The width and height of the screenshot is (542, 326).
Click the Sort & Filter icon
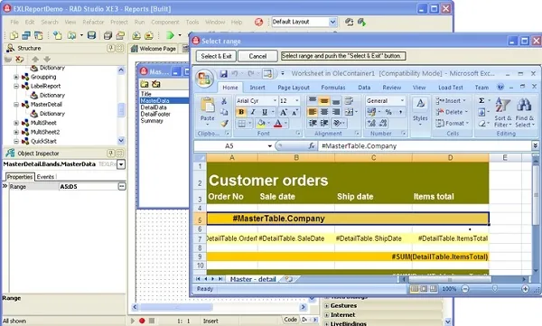point(502,105)
